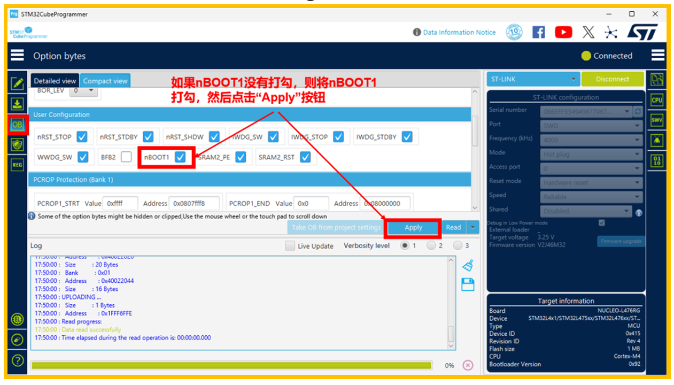Image resolution: width=674 pixels, height=385 pixels.
Task: Select verbosity level 3 radio button
Action: pyautogui.click(x=458, y=245)
